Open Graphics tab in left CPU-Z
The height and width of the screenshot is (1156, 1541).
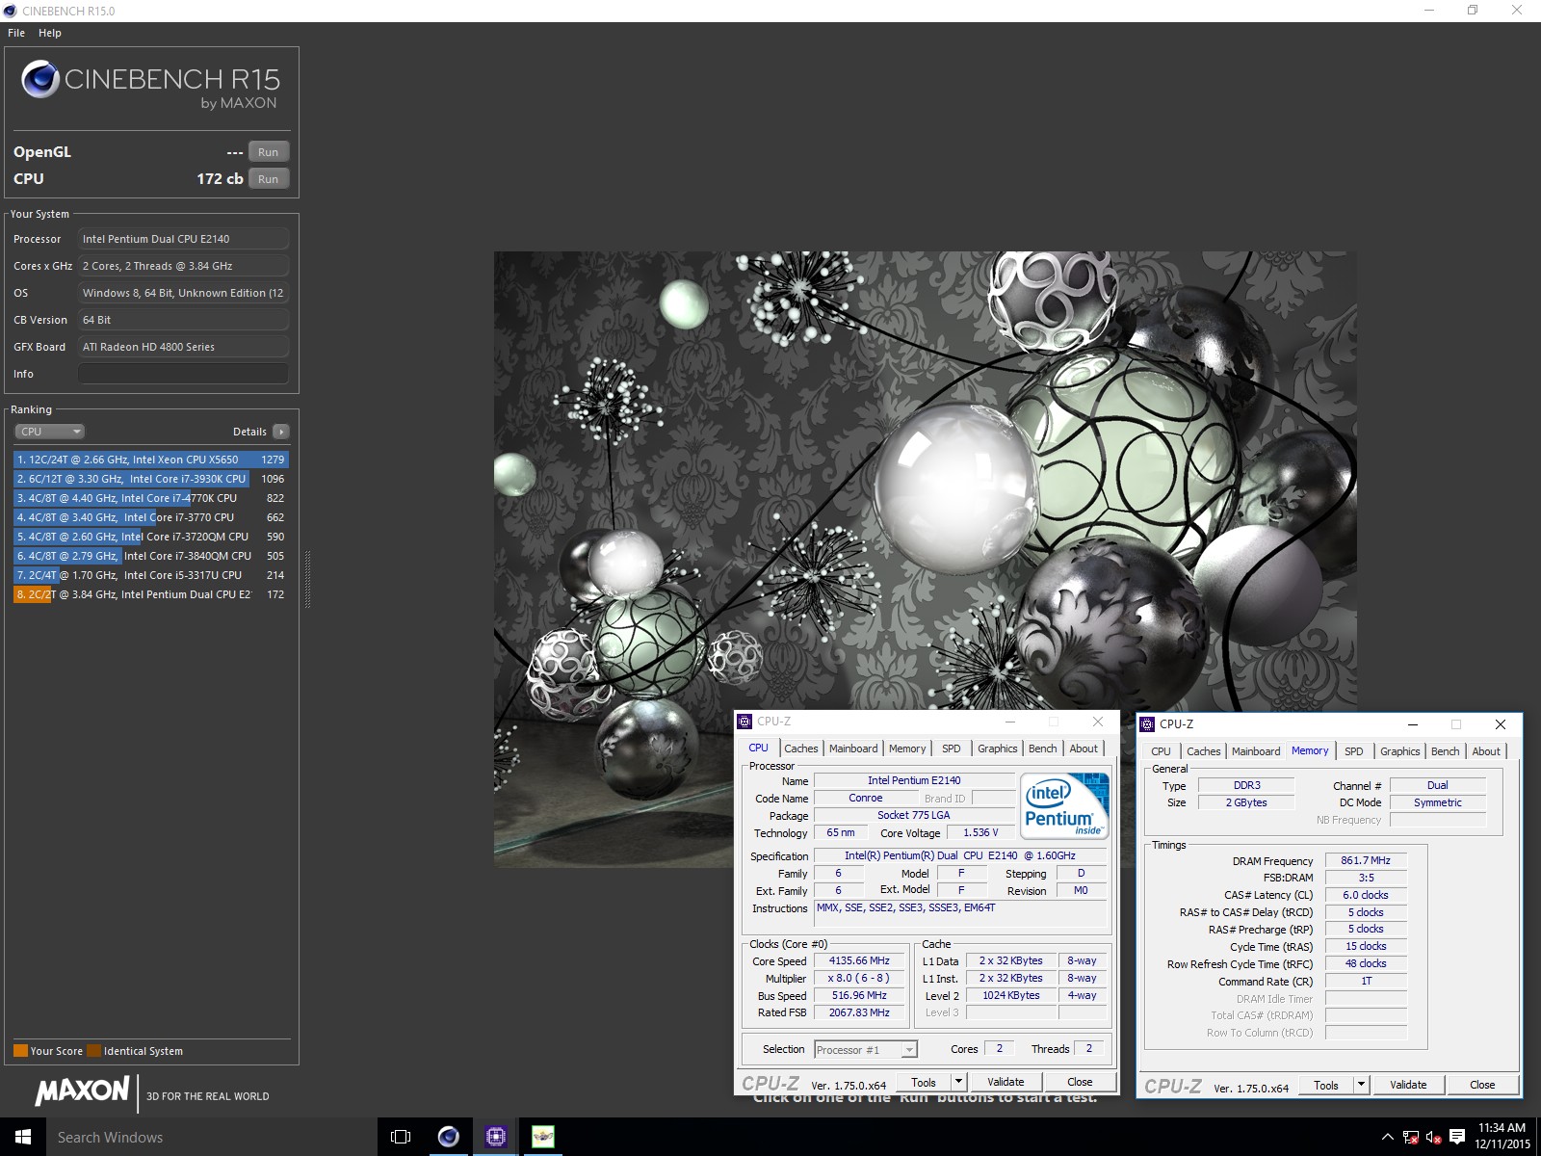[x=998, y=749]
